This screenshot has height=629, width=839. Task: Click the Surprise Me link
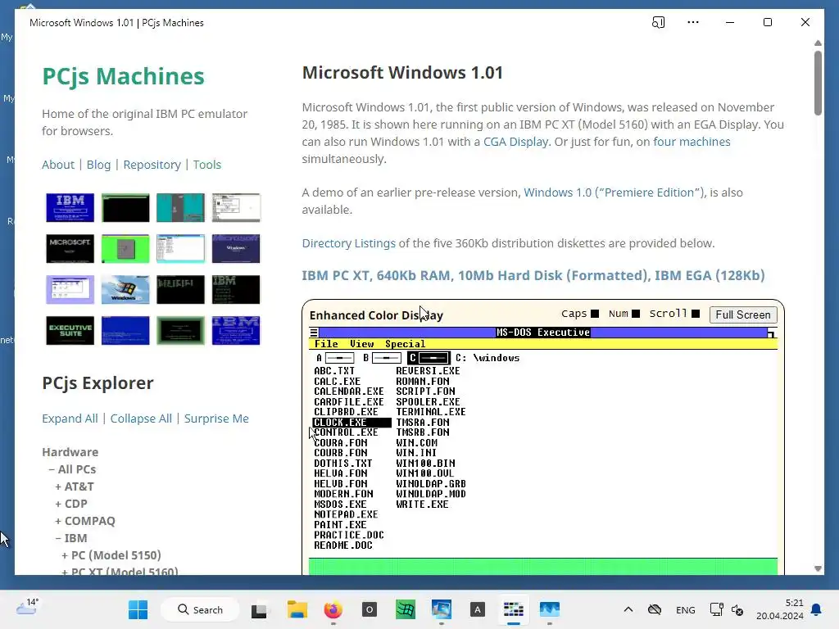[216, 419]
